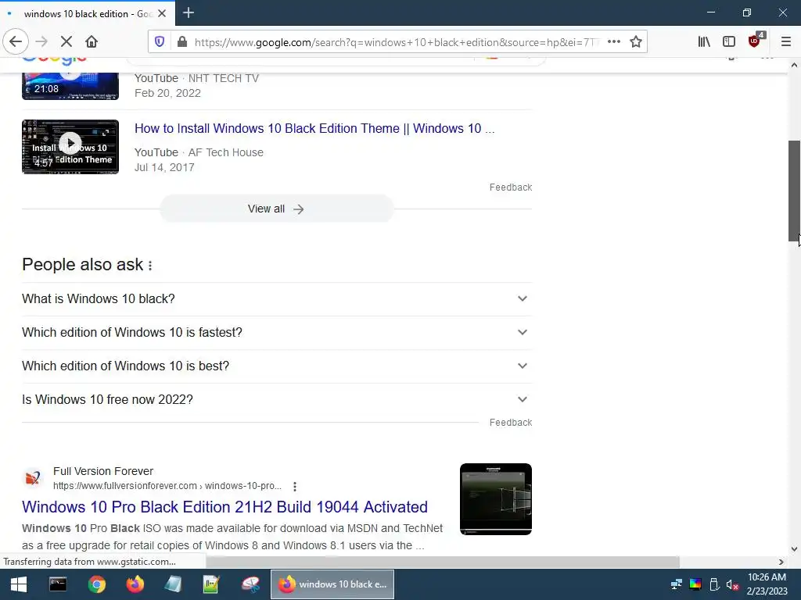The width and height of the screenshot is (801, 600).
Task: Switch to the windows 10 black e... taskbar window
Action: (x=332, y=584)
